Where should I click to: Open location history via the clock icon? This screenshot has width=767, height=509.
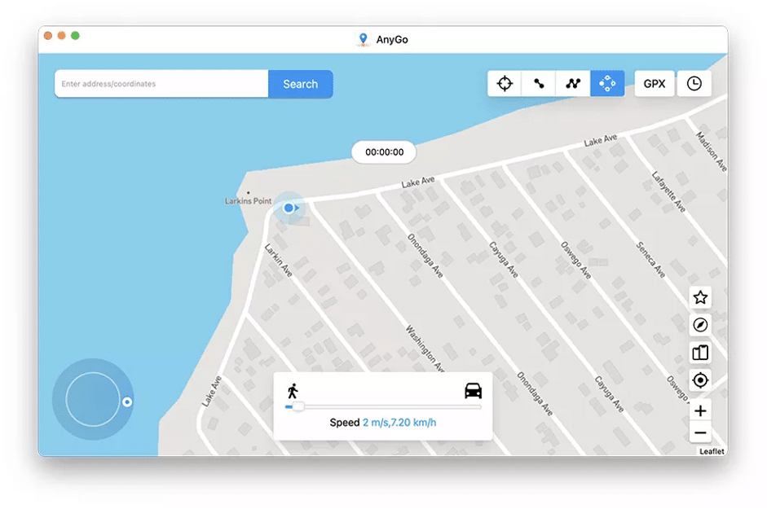tap(694, 83)
